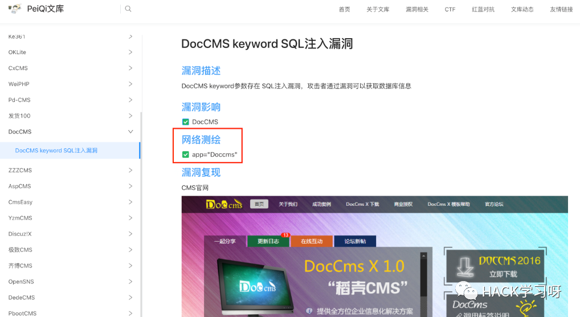Click the sidebar vertical scrollbar
Viewport: 580px width, 317px height.
[x=141, y=215]
